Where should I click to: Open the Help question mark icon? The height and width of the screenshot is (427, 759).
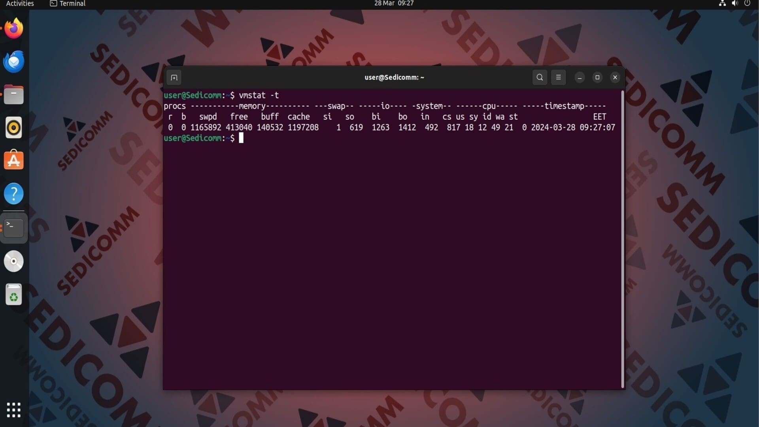pos(14,194)
